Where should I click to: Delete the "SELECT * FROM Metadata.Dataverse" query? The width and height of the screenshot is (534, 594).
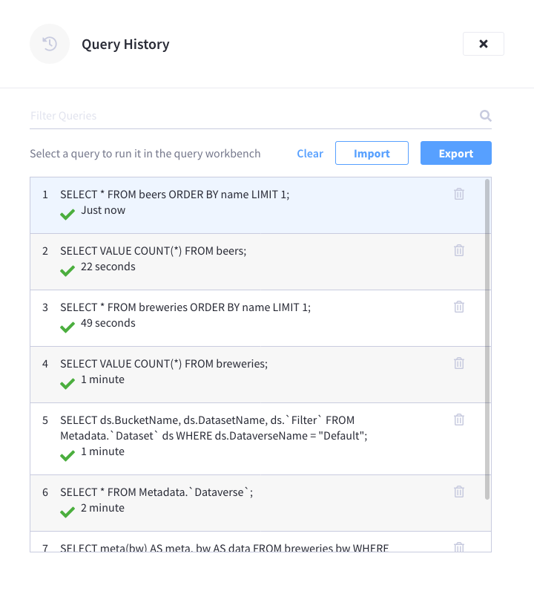(458, 492)
